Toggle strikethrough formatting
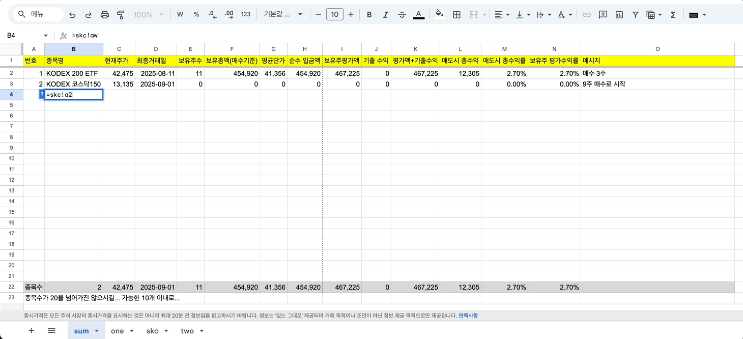Image resolution: width=743 pixels, height=339 pixels. coord(402,15)
